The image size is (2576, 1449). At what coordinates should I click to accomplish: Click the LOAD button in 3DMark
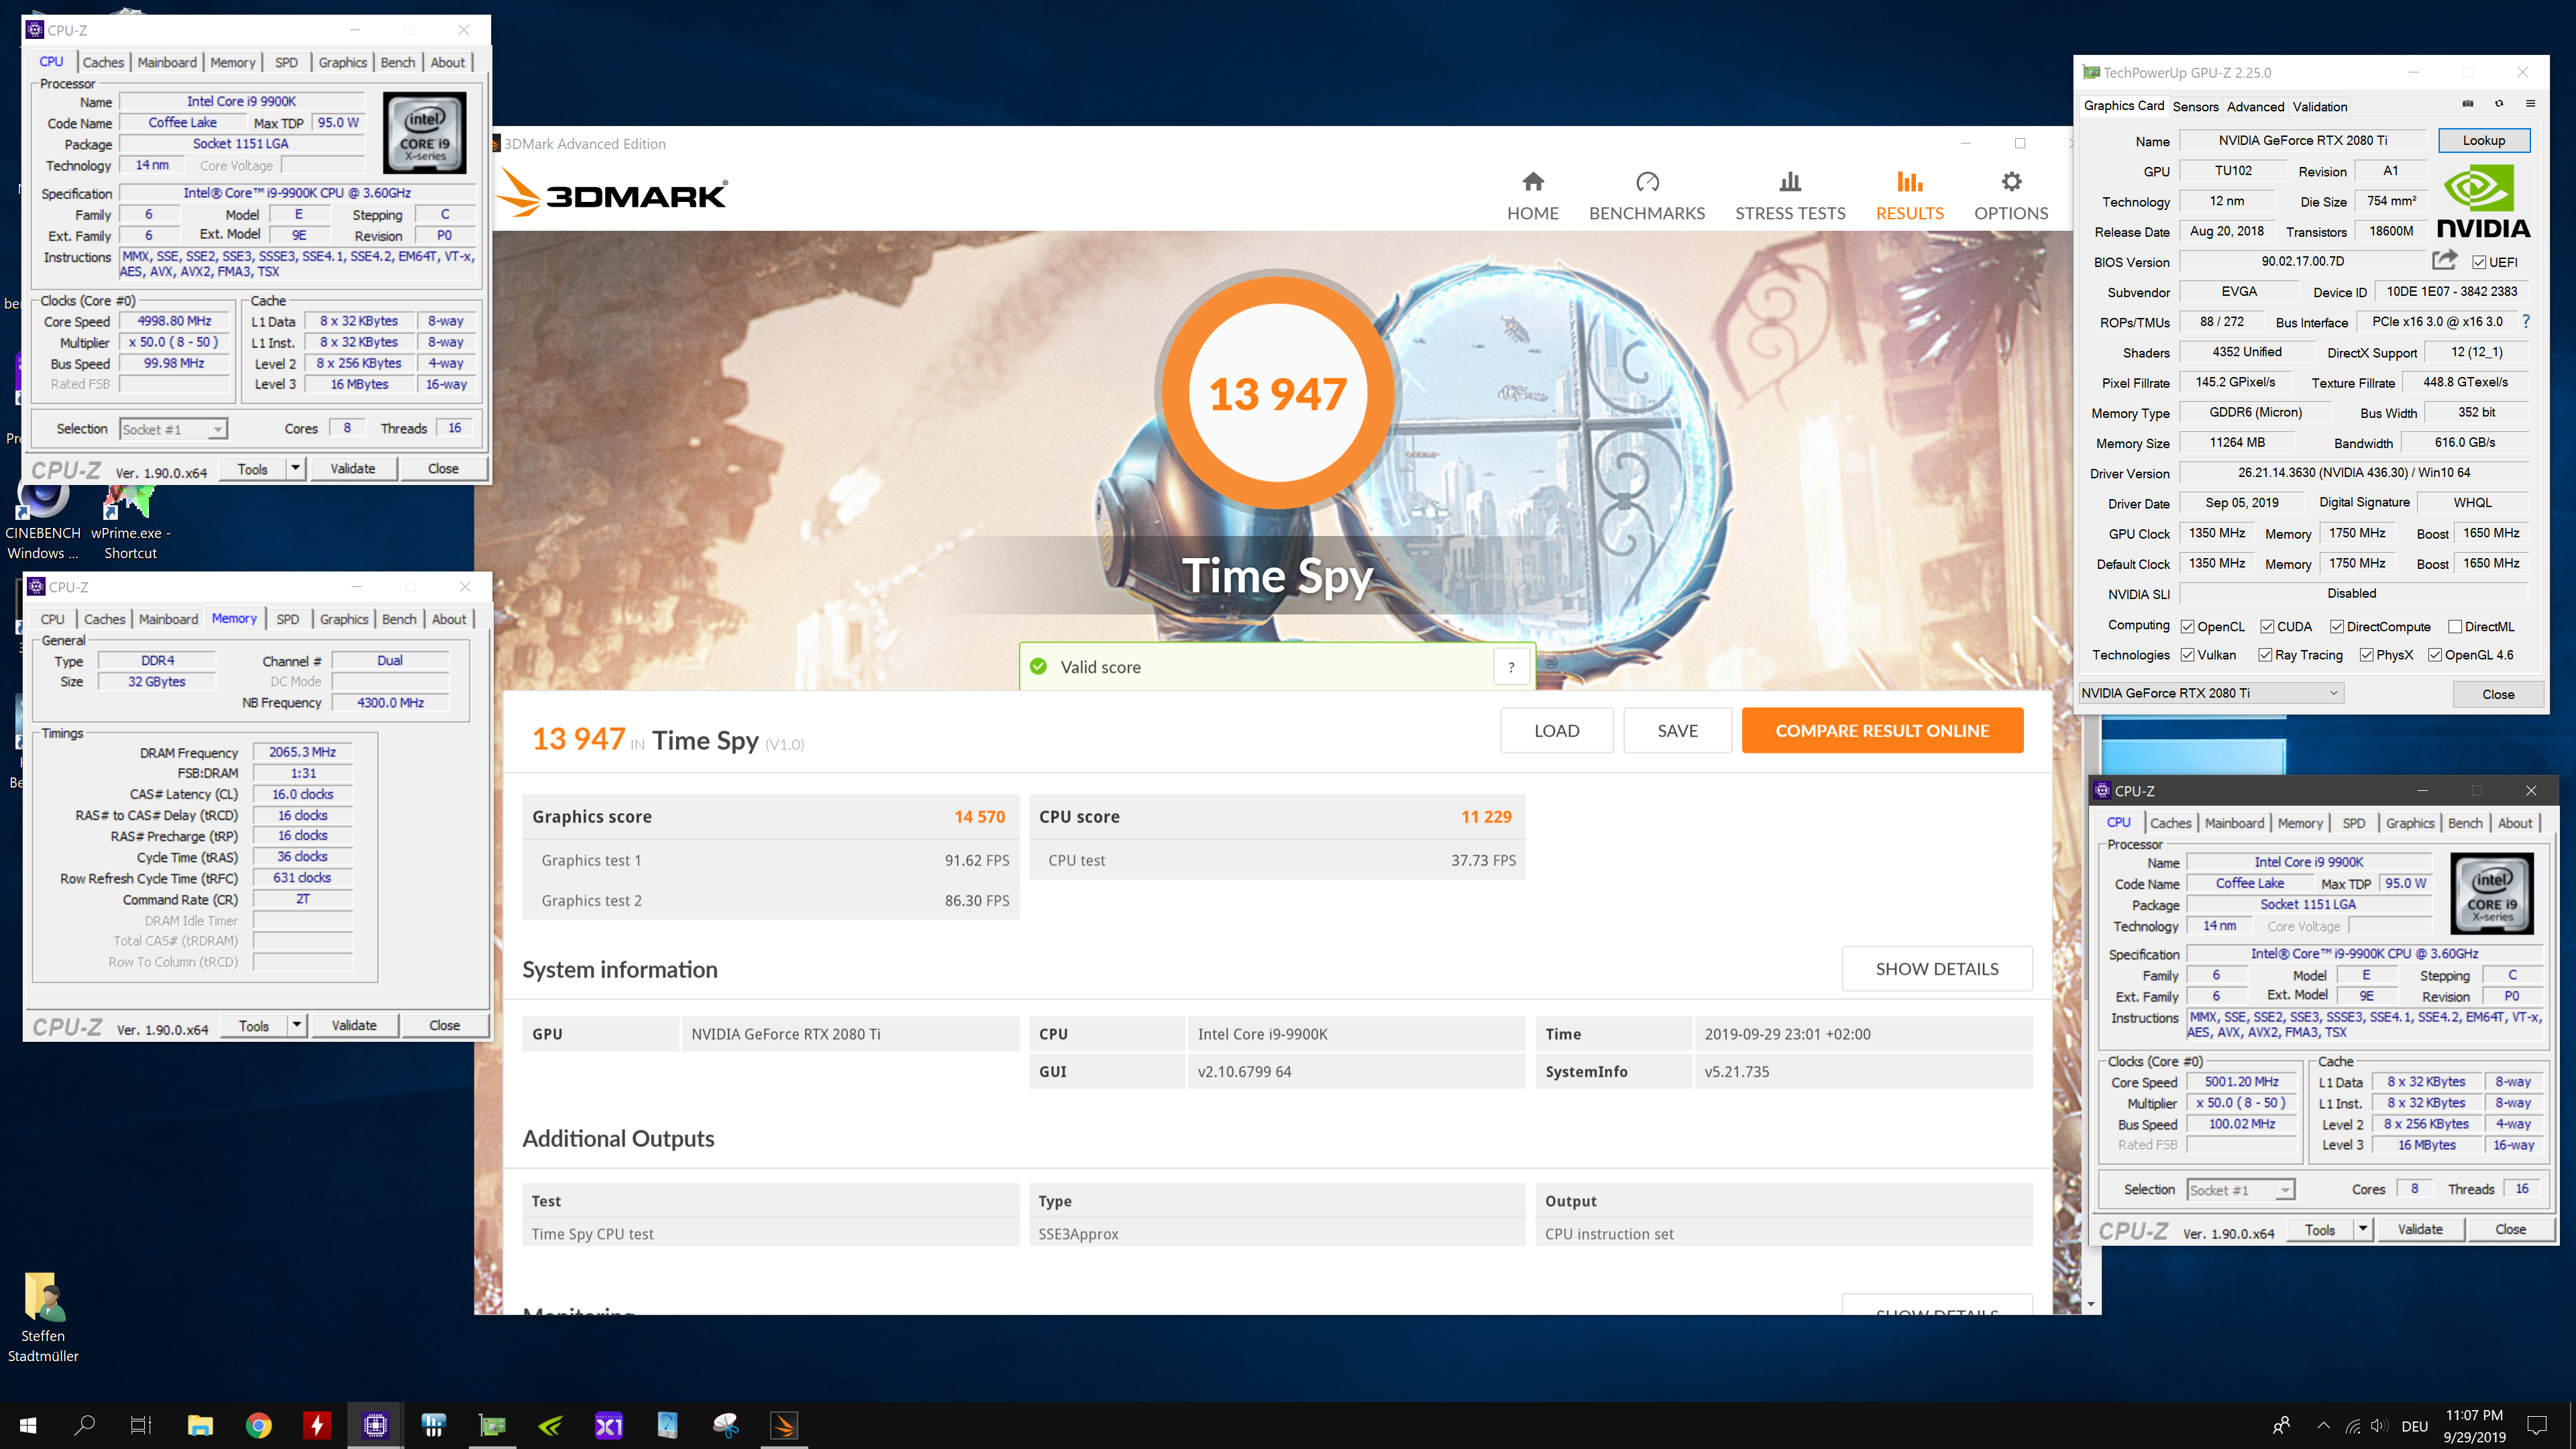(x=1557, y=731)
